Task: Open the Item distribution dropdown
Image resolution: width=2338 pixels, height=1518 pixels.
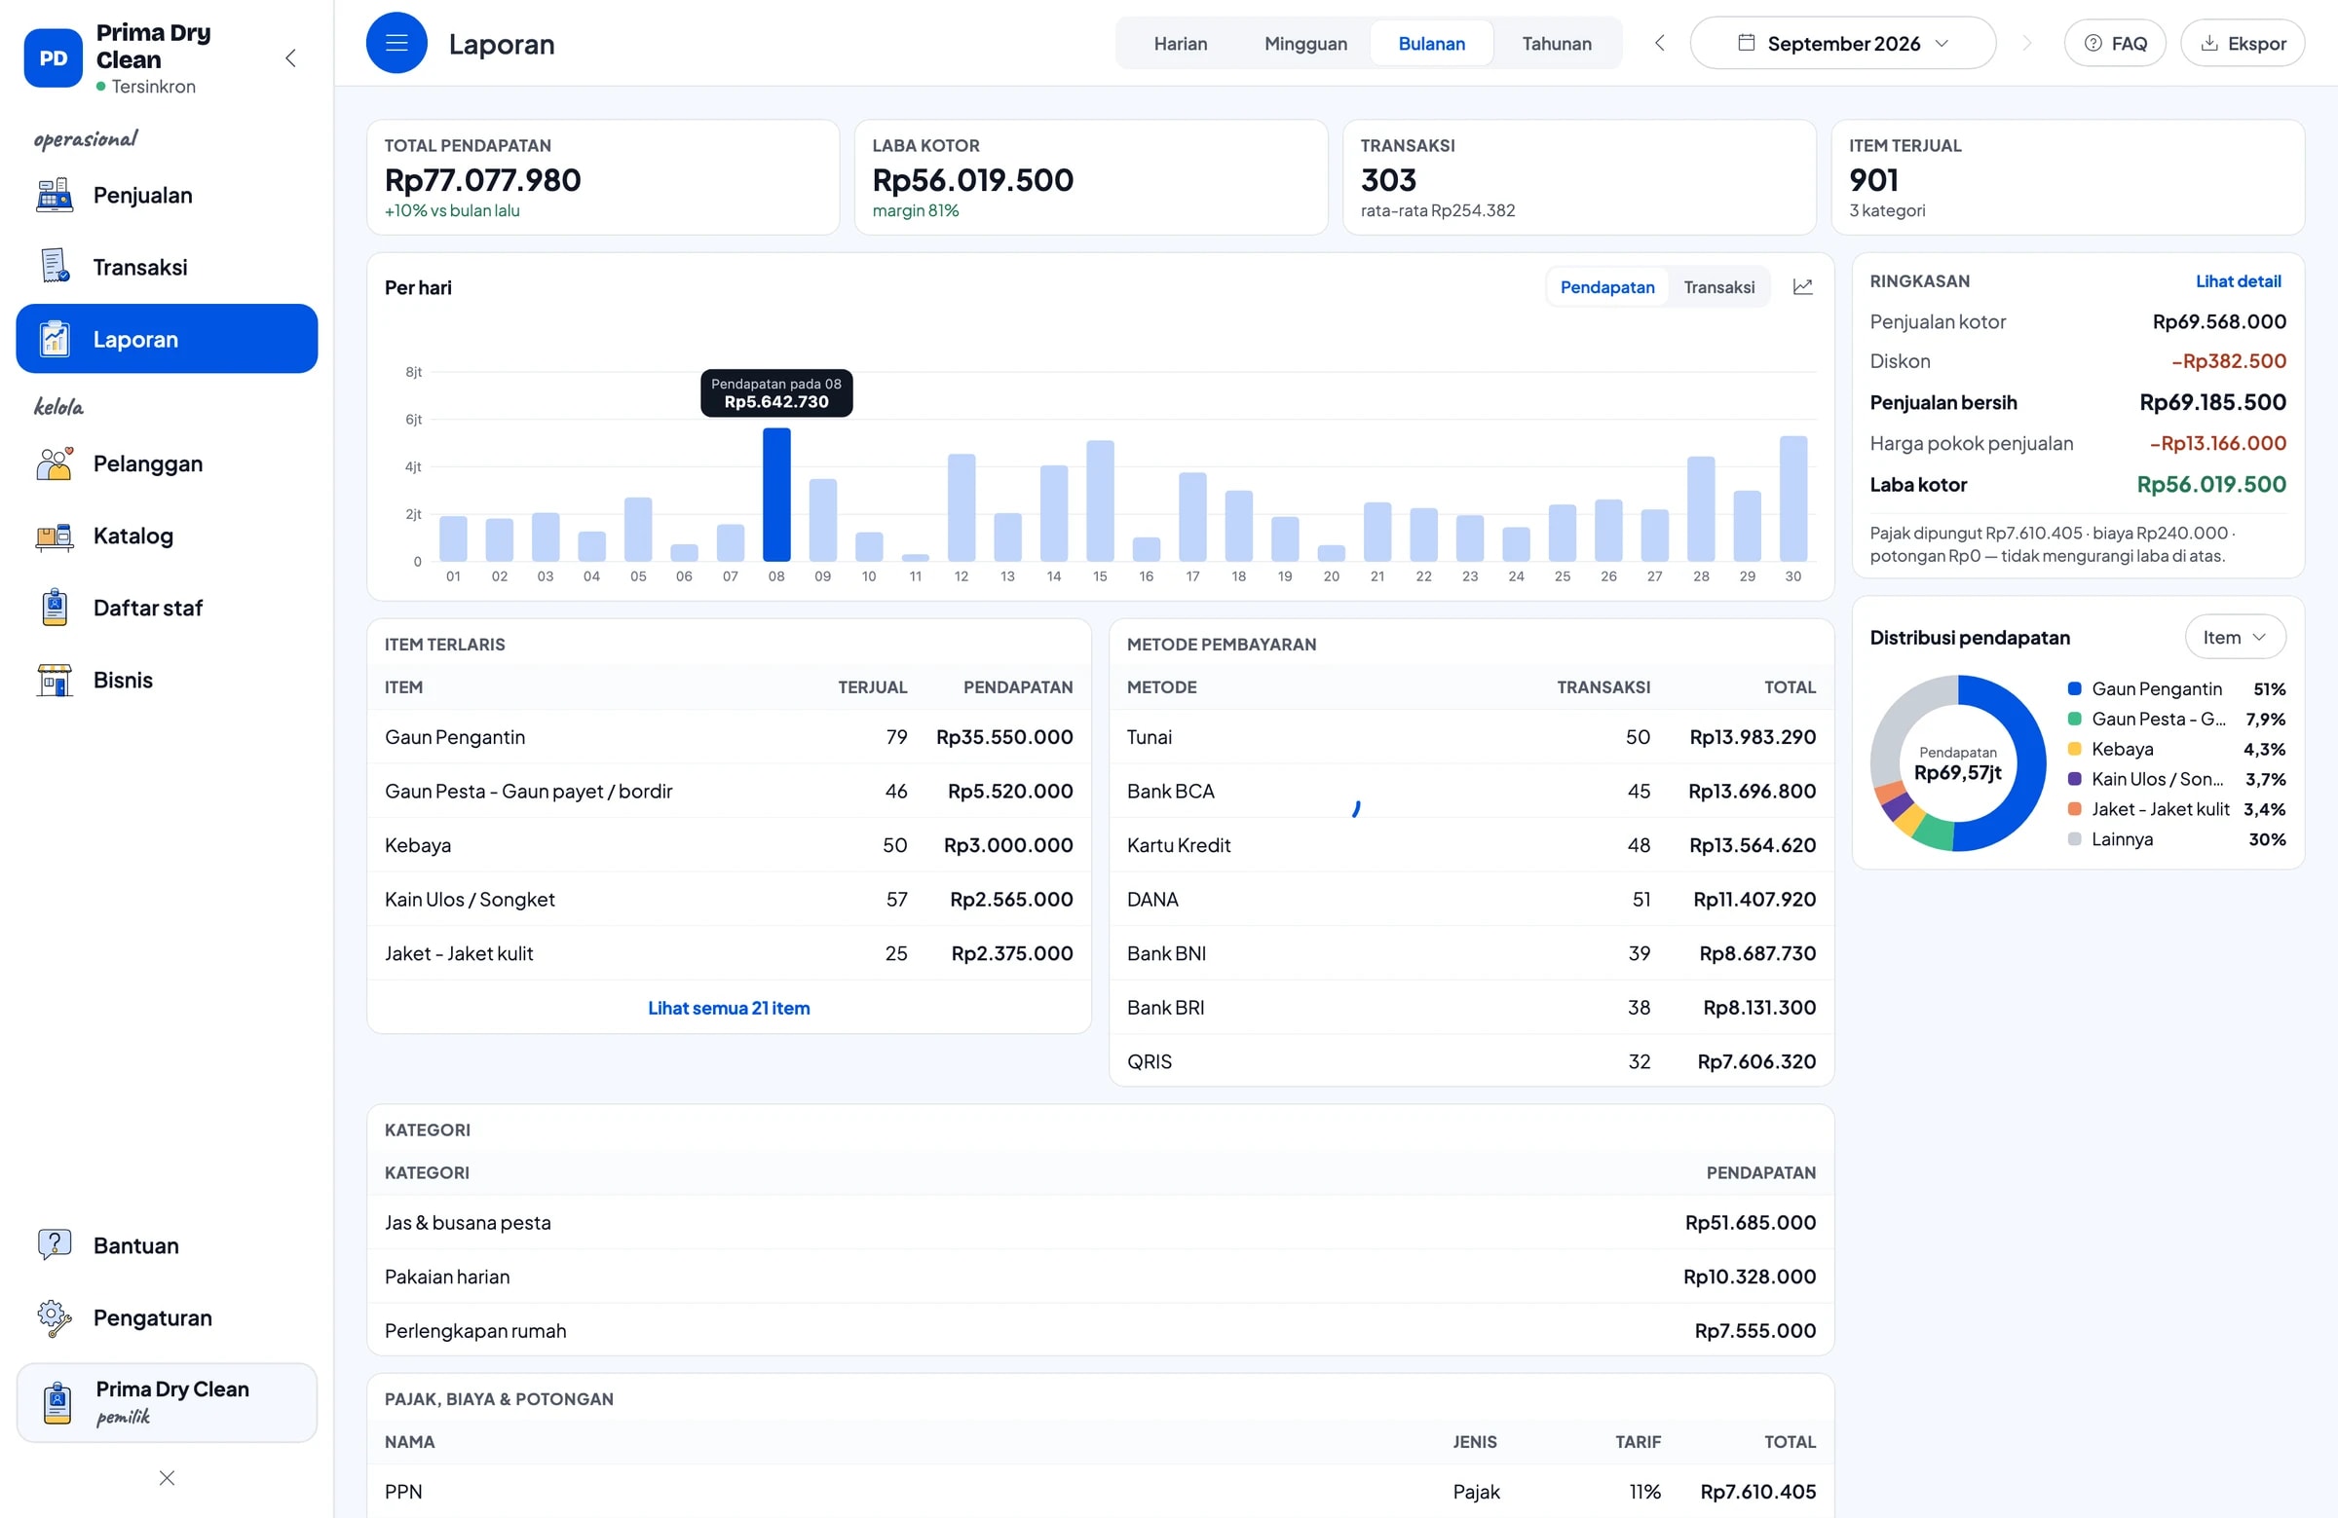Action: click(x=2235, y=637)
